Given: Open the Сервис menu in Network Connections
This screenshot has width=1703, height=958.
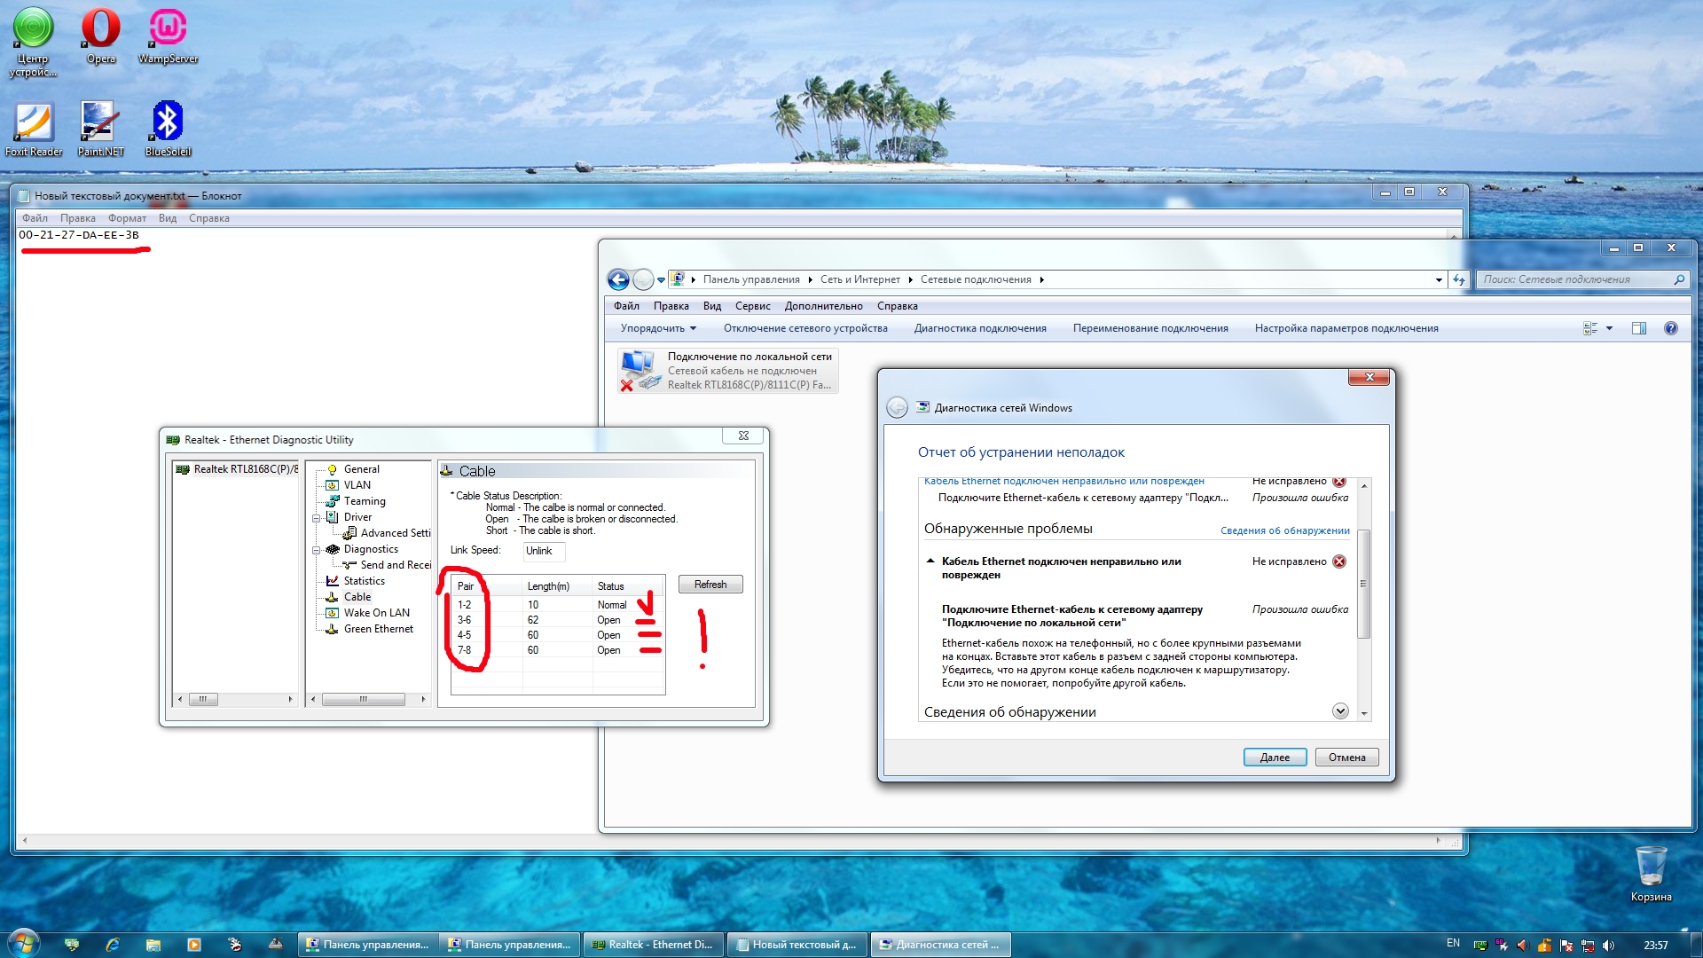Looking at the screenshot, I should [x=752, y=306].
